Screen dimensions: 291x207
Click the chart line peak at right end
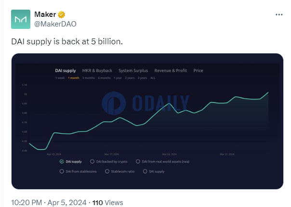point(268,92)
